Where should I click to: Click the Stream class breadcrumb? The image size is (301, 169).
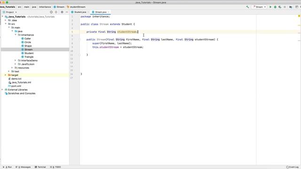[x=59, y=7]
